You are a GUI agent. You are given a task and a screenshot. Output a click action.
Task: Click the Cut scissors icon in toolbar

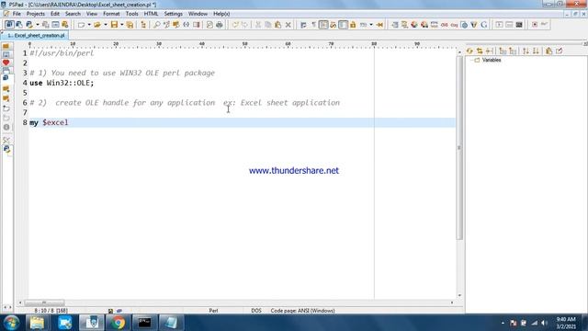258,25
